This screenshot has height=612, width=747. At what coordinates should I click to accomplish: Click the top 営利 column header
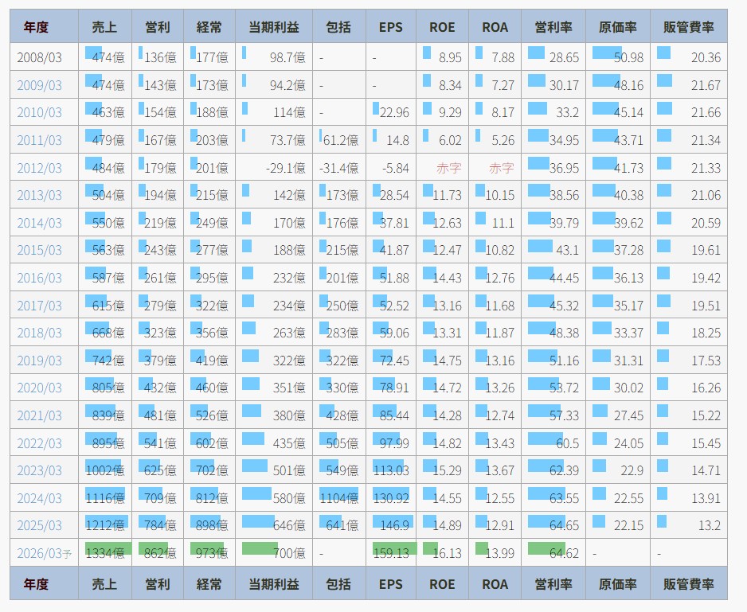[x=158, y=27]
